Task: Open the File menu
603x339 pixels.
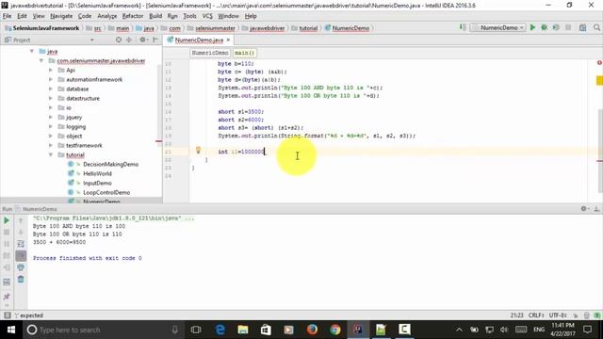Action: click(x=7, y=16)
